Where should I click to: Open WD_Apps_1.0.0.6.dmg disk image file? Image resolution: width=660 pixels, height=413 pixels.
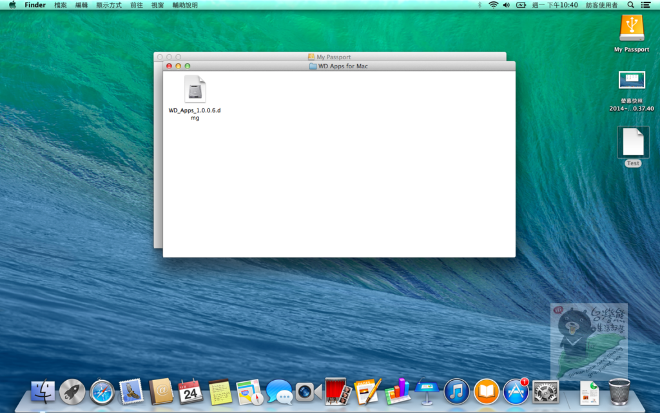click(195, 89)
